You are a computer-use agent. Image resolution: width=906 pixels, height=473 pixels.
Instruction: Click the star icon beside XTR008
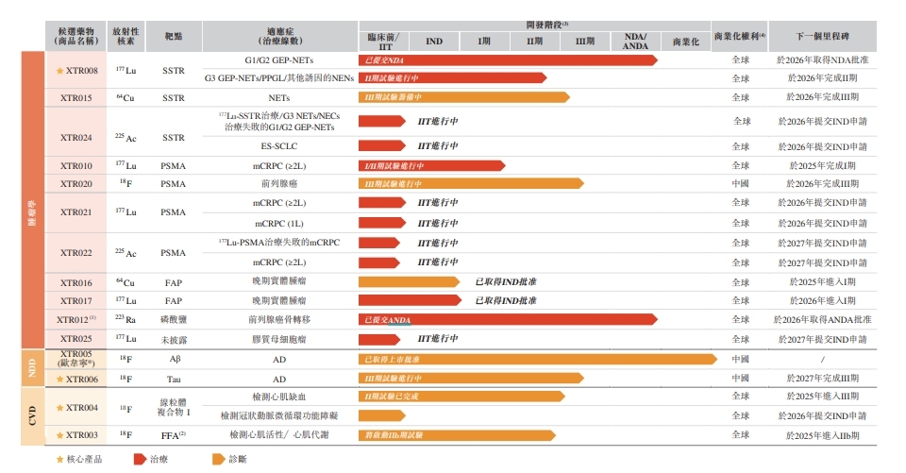tap(60, 71)
